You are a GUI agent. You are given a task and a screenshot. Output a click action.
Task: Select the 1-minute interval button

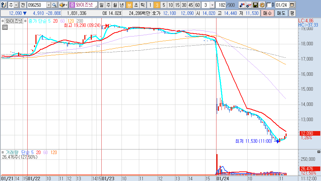pyautogui.click(x=150, y=5)
